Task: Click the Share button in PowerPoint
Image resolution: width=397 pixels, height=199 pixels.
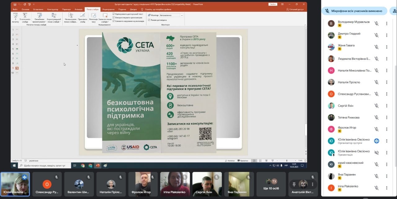Action: [x=295, y=9]
